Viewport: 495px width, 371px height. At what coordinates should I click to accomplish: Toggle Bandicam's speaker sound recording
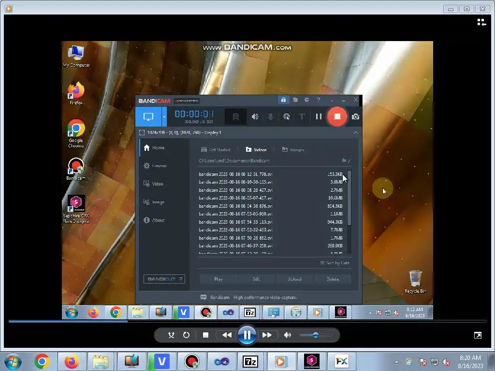255,117
